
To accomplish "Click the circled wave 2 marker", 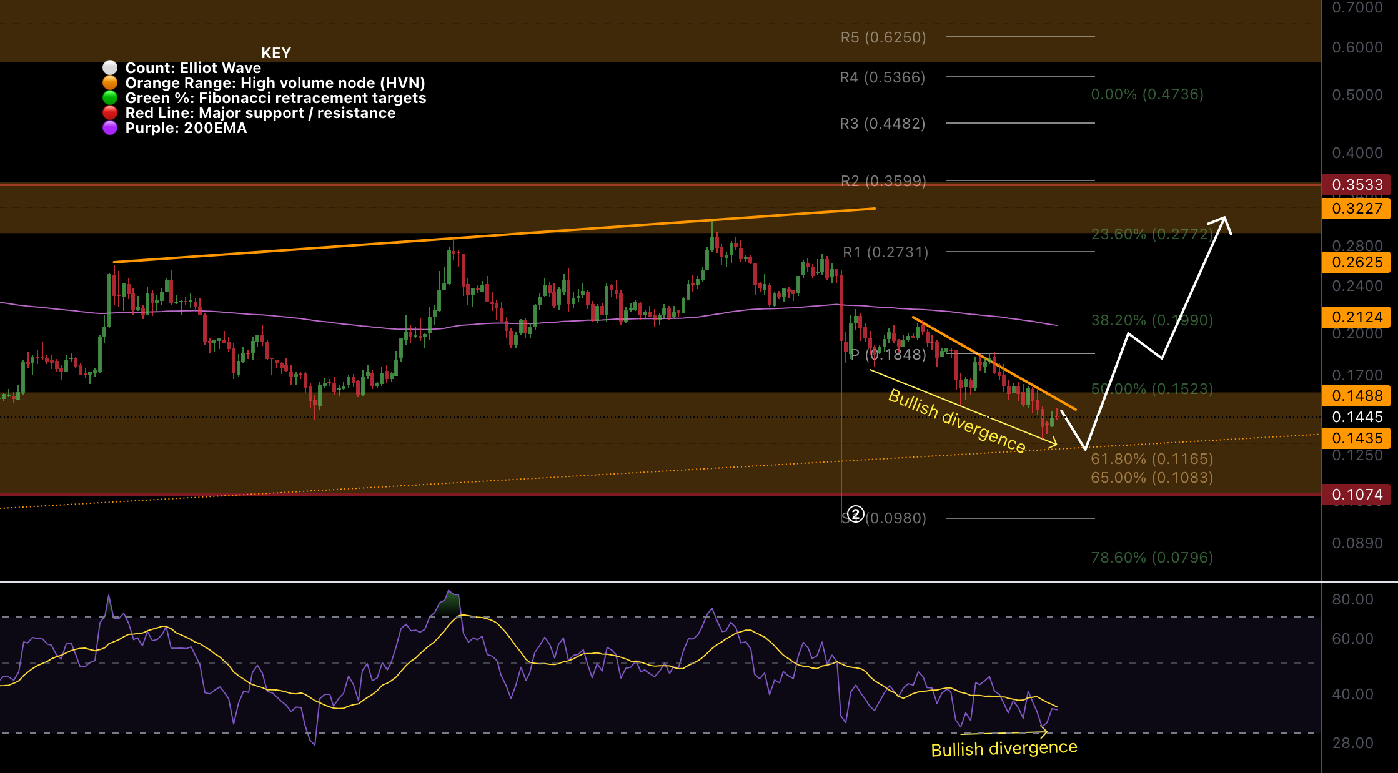I will tap(856, 514).
